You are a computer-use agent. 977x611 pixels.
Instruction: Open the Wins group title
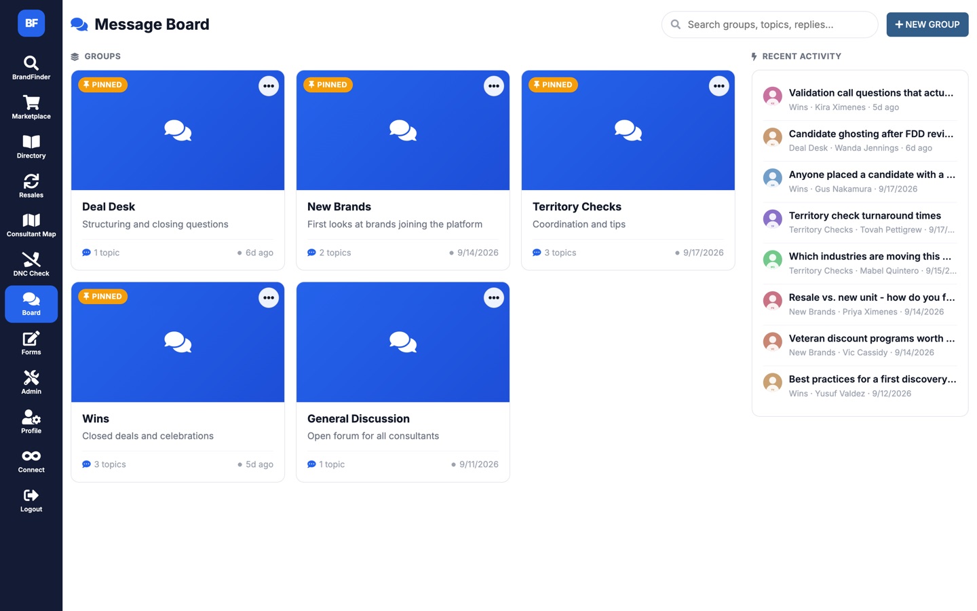click(96, 419)
